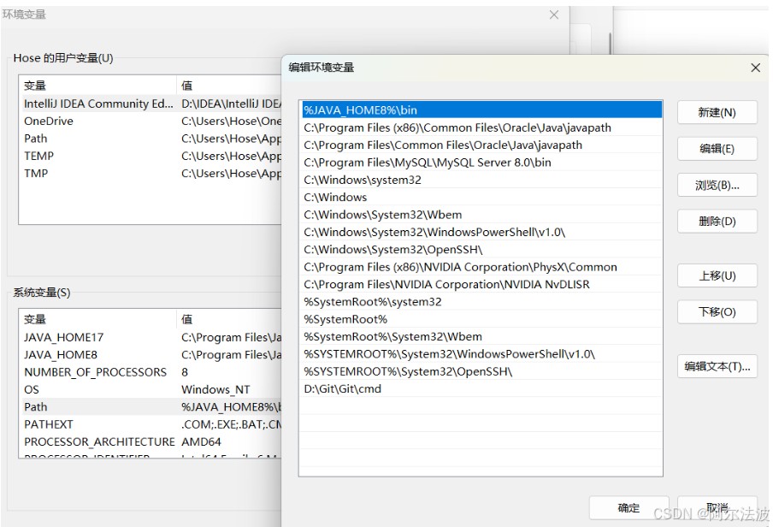Confirm with the 确定 button
The image size is (773, 527).
click(628, 508)
